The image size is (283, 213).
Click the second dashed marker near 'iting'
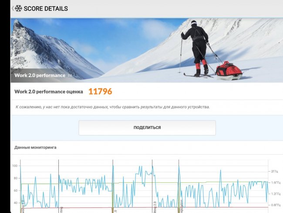point(58,185)
